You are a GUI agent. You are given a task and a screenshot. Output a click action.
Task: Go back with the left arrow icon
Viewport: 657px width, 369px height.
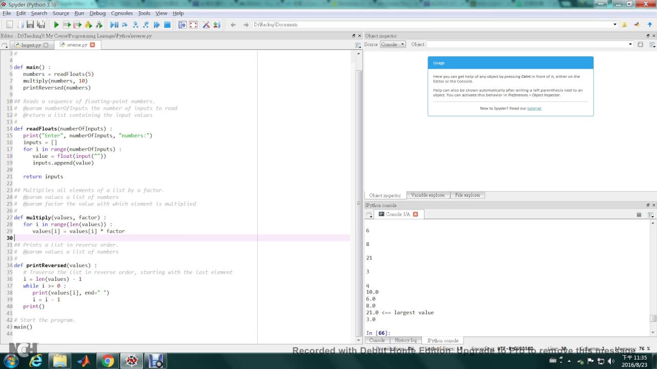[233, 25]
